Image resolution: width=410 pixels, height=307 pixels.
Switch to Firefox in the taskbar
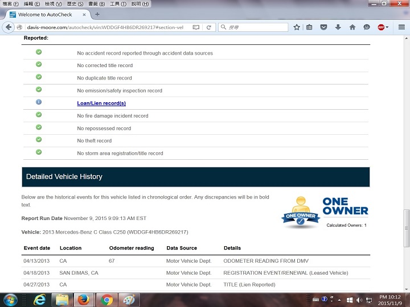[84, 300]
